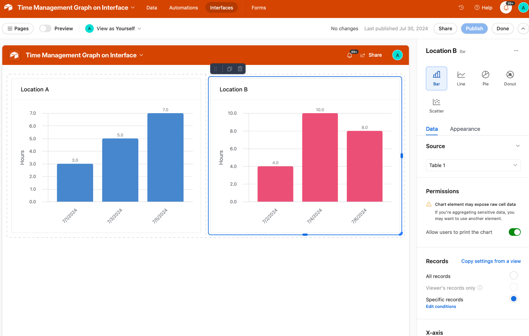Switch to the Data tab in side panel
The height and width of the screenshot is (336, 529).
point(432,129)
